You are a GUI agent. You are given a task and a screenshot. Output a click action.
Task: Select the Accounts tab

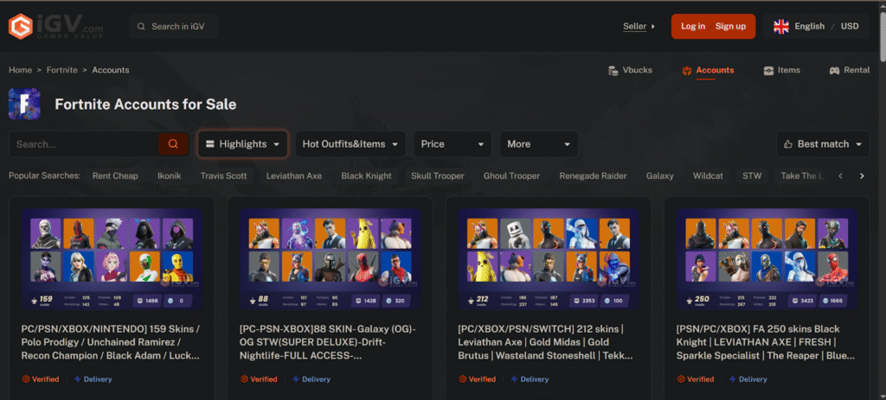coord(708,71)
